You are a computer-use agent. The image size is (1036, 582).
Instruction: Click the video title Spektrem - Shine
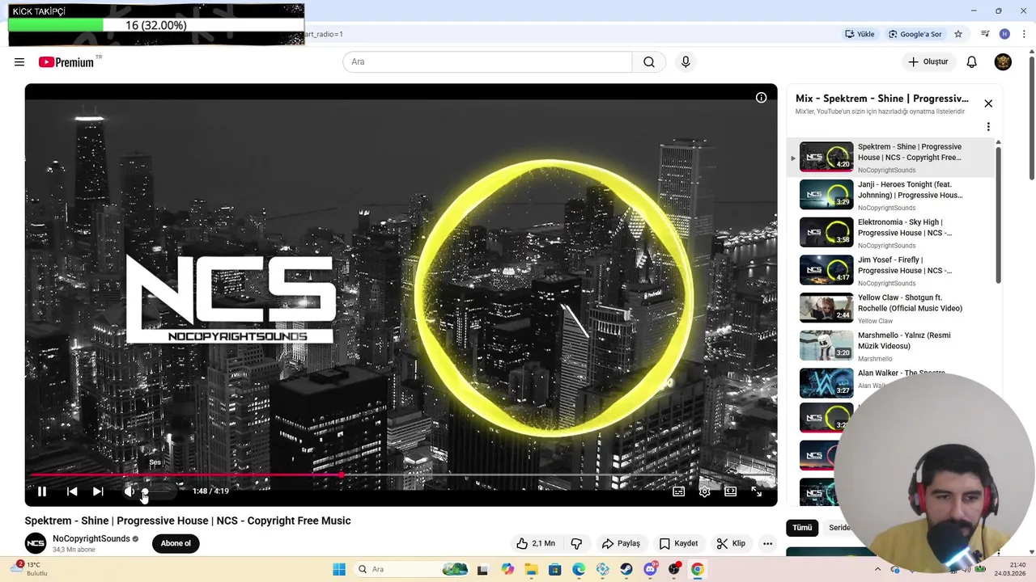188,521
